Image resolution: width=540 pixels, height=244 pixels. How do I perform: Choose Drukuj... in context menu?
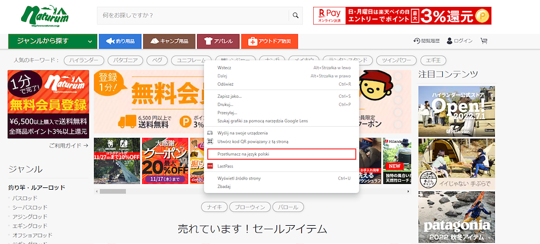coord(281,104)
